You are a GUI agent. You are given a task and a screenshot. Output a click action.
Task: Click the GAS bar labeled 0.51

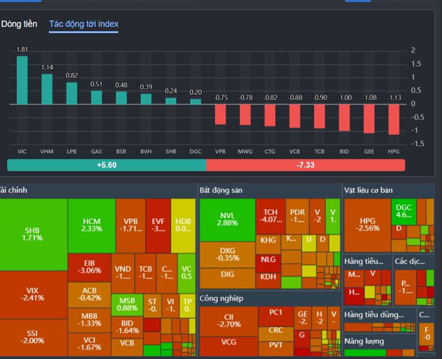[x=96, y=98]
